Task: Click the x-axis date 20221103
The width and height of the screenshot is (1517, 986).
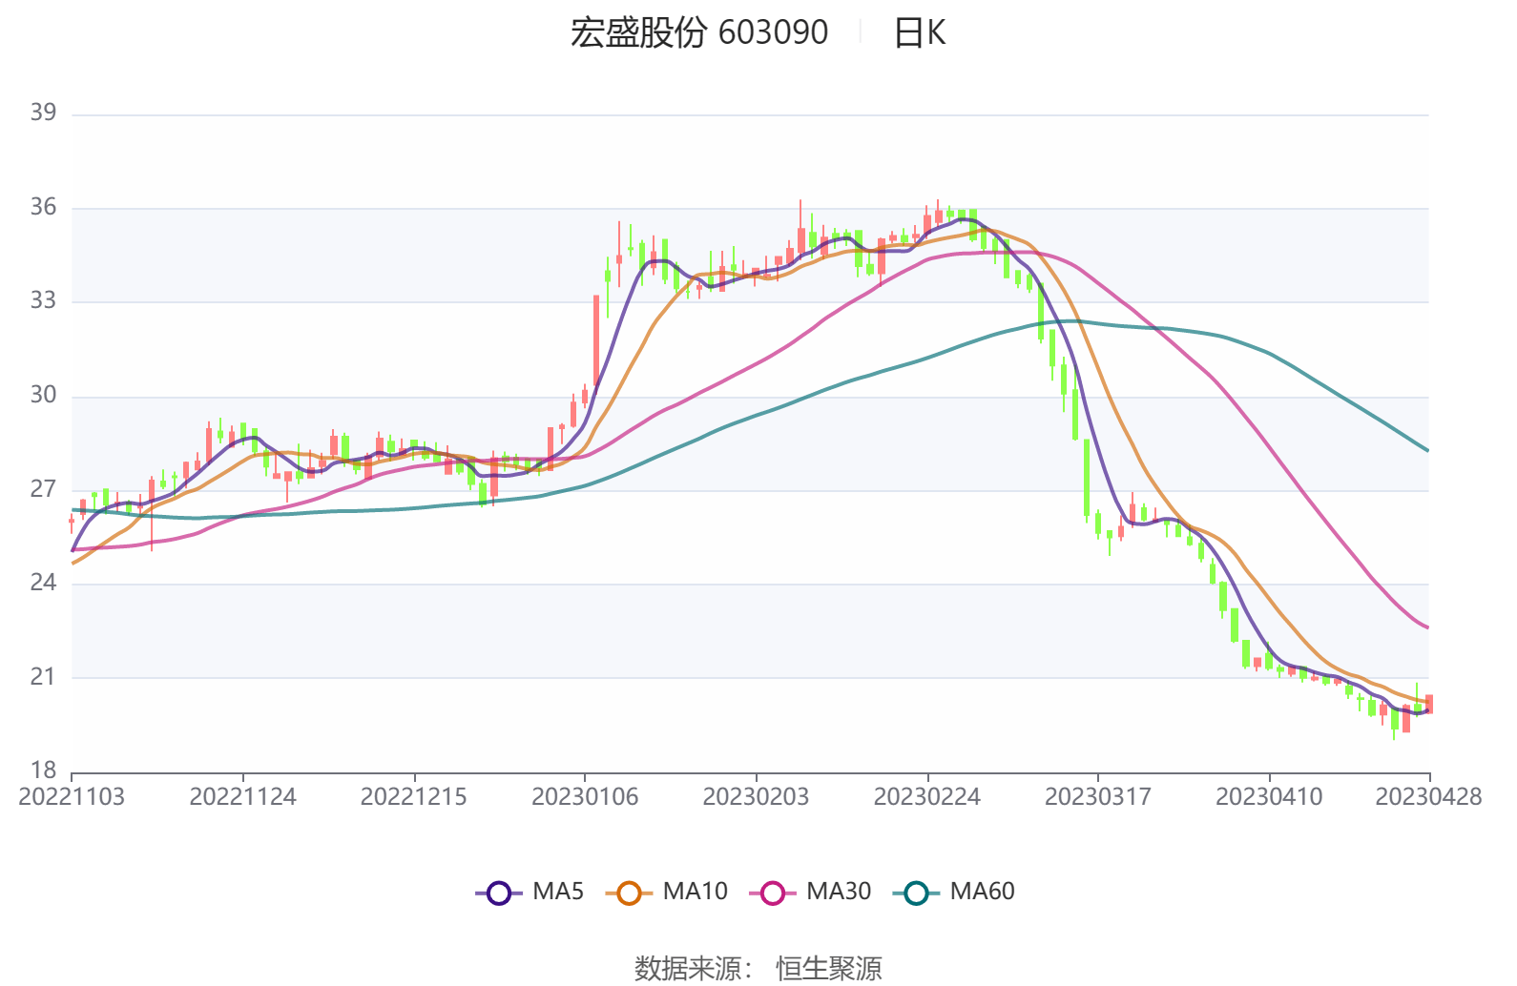Action: coord(72,797)
